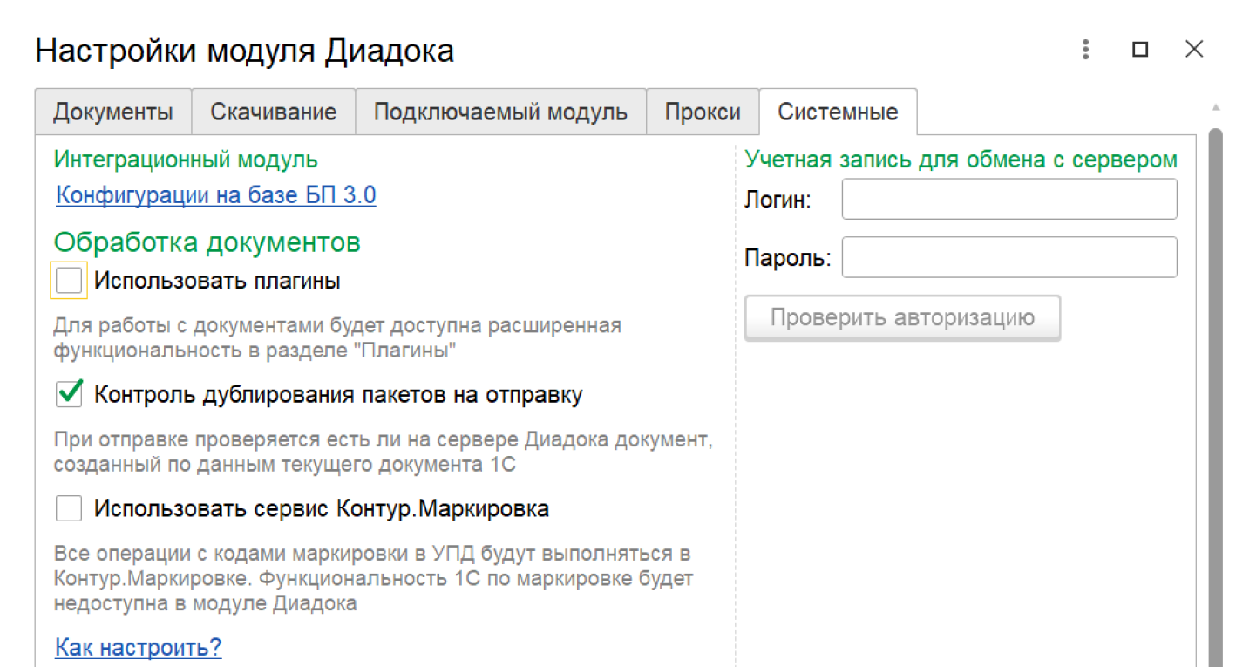This screenshot has width=1236, height=667.
Task: Click the Учетная запись для обмена с сервером heading
Action: [961, 160]
